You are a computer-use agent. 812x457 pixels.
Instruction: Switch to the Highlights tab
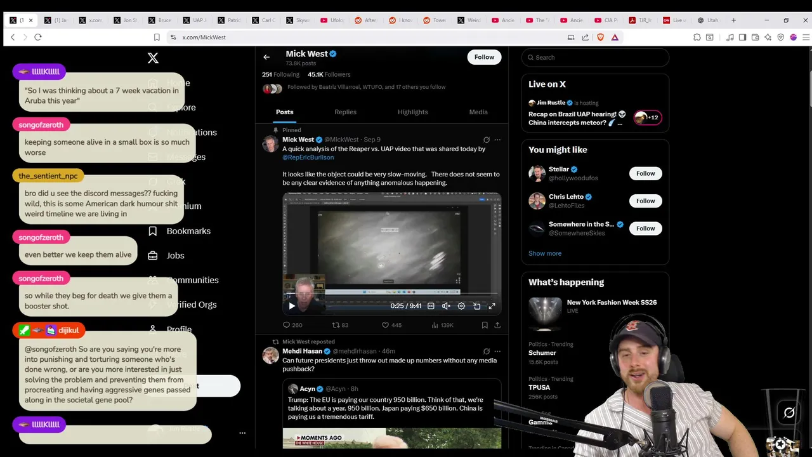tap(412, 112)
